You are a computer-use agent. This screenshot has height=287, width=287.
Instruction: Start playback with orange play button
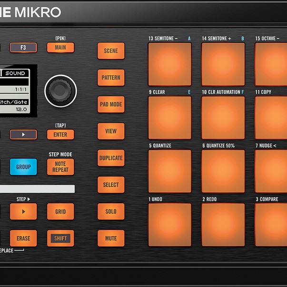click(23, 211)
